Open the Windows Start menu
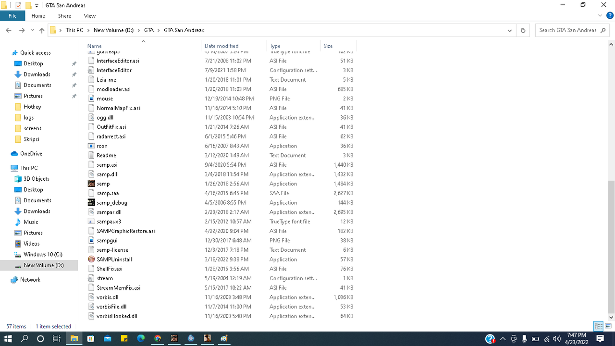This screenshot has width=615, height=346. [8, 339]
